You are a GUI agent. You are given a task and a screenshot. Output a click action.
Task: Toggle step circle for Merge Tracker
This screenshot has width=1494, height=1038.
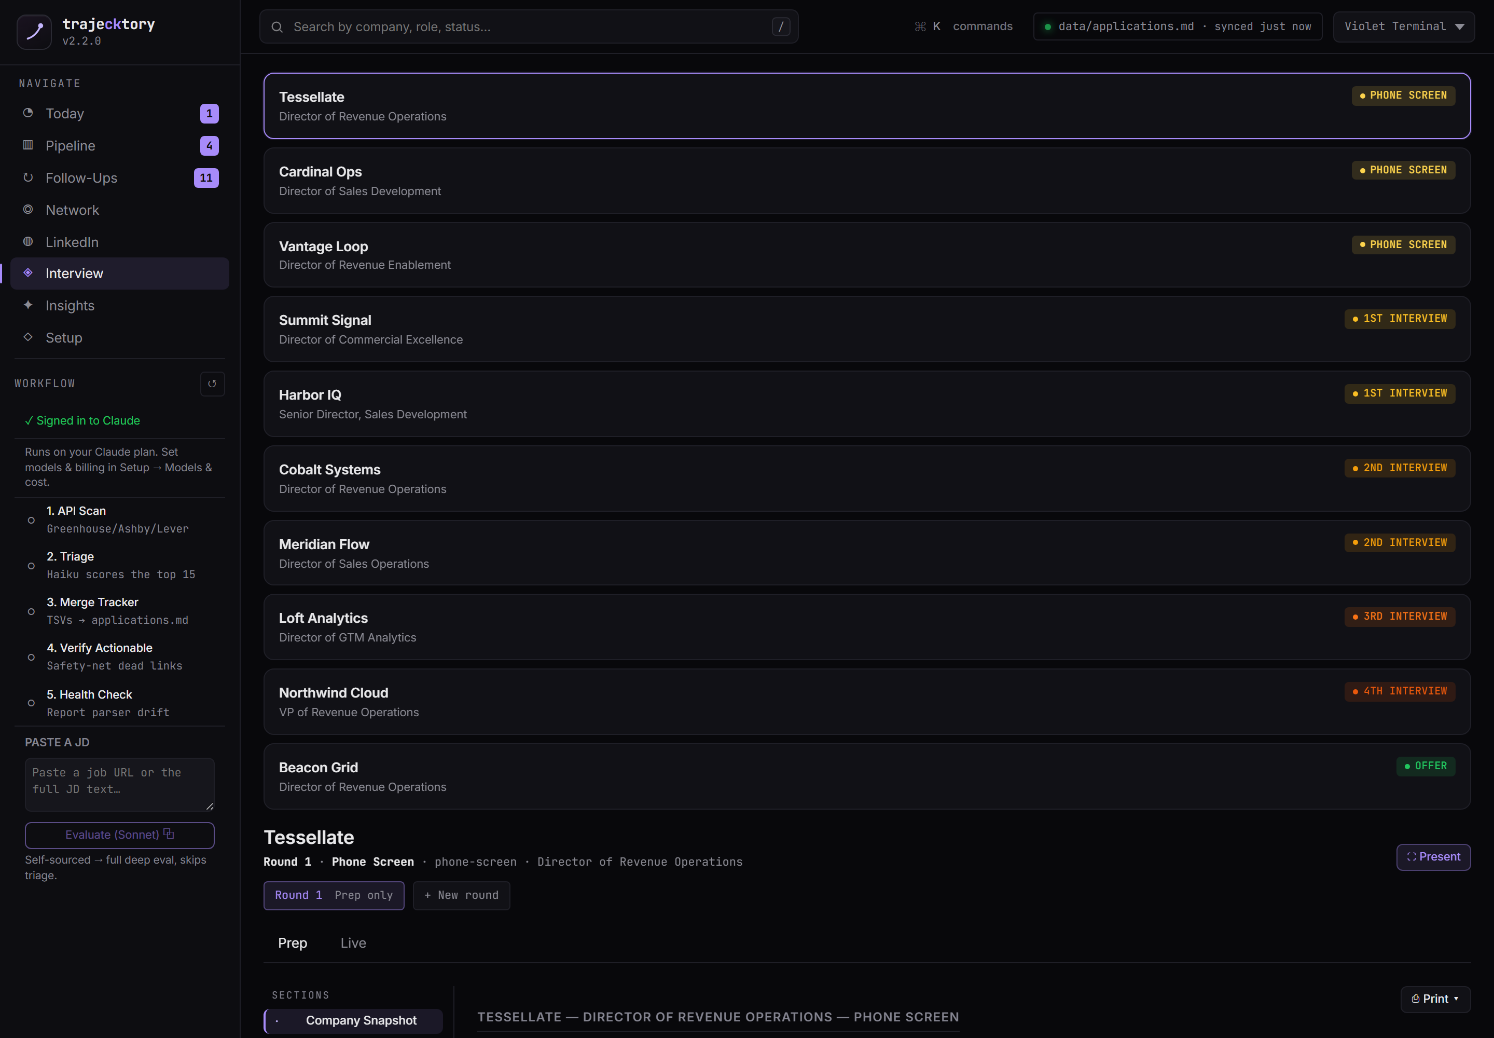(31, 611)
